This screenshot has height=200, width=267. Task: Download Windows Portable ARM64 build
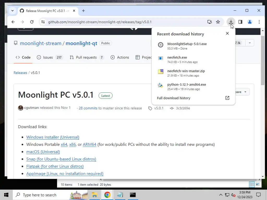89,144
